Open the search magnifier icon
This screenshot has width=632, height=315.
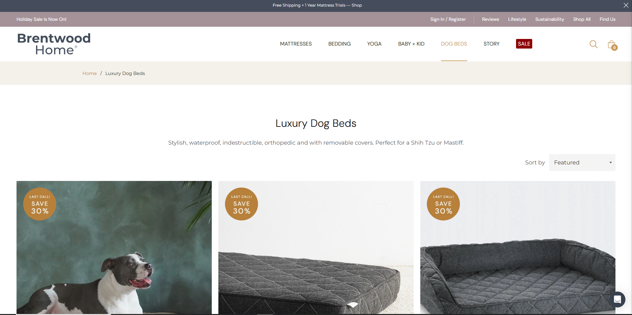pos(593,44)
